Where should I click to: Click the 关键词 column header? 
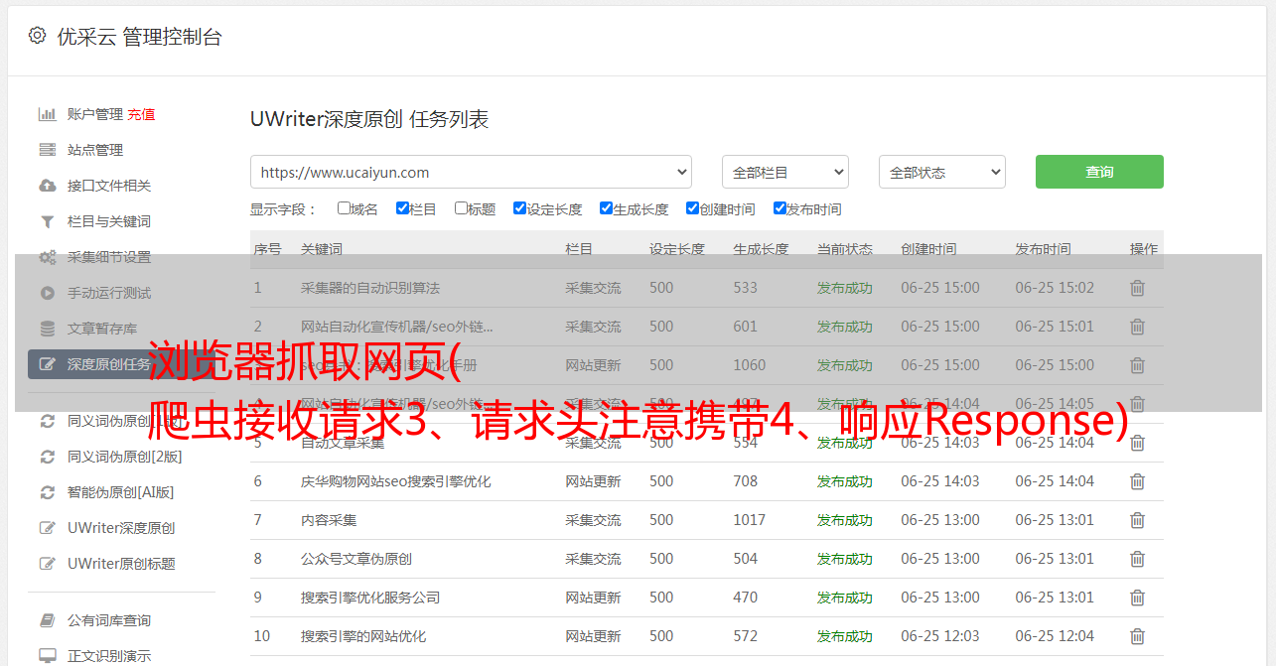[322, 249]
